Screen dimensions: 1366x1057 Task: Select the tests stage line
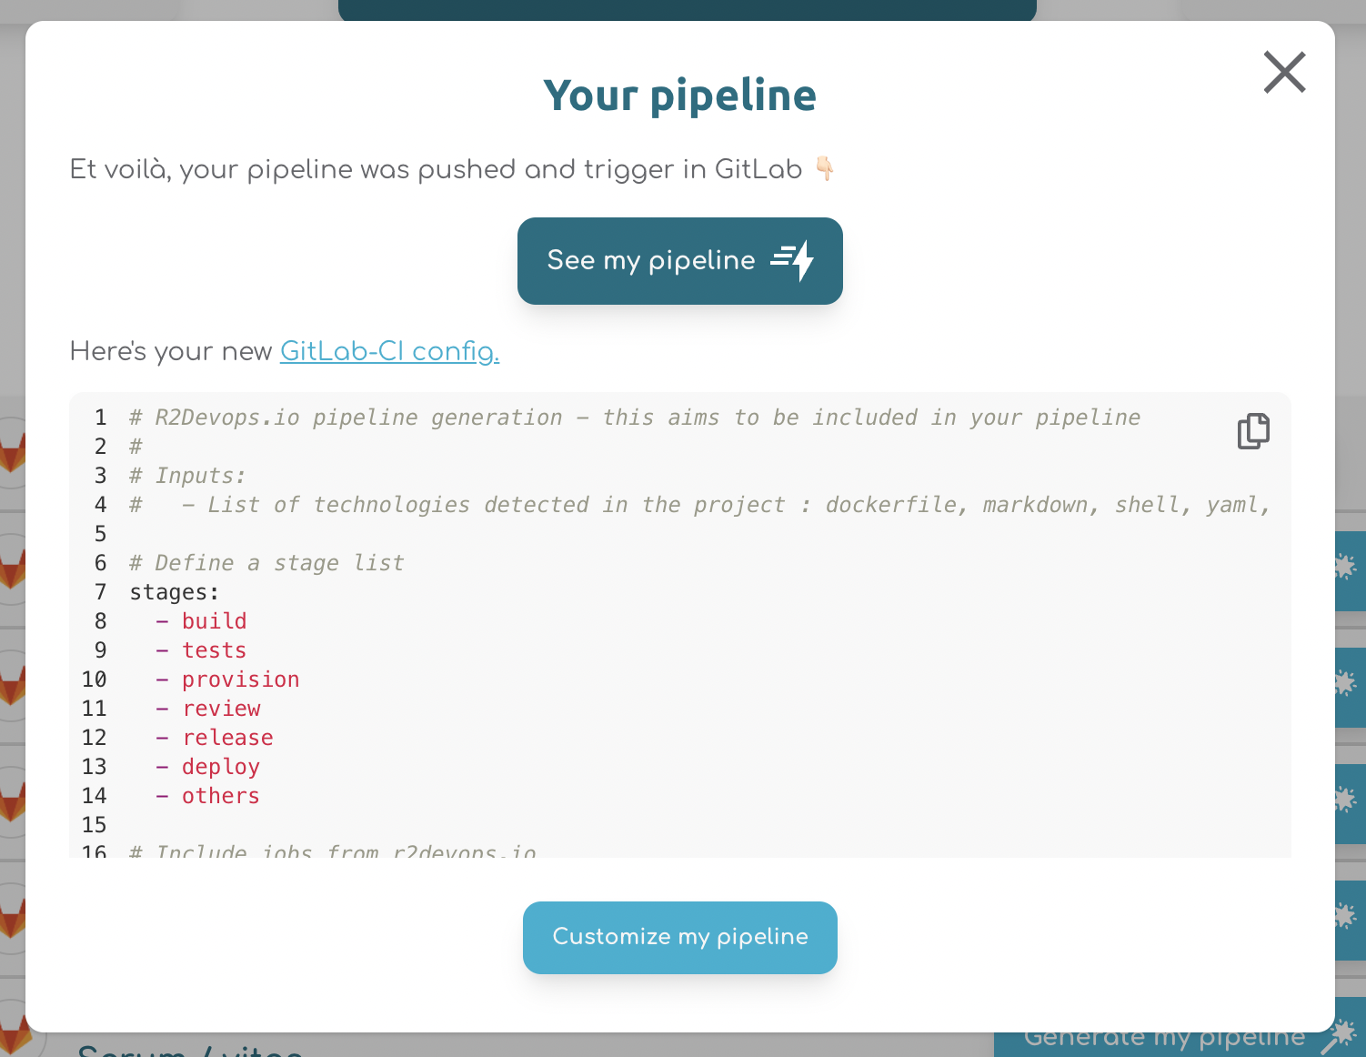214,649
